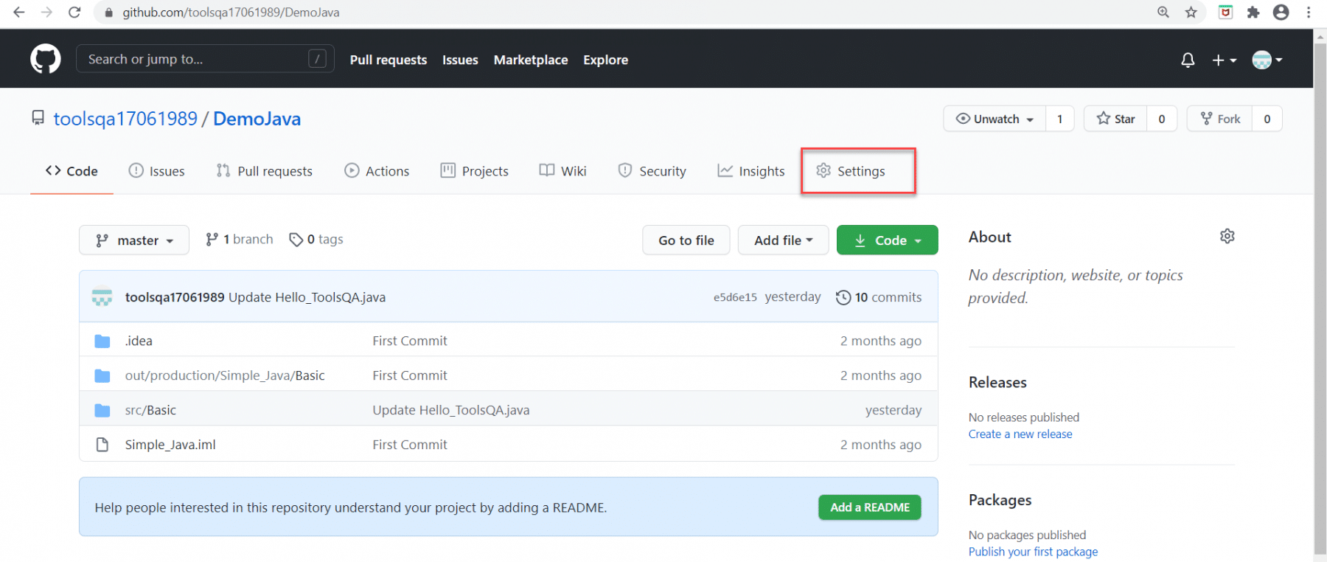Open the plus create-new menu
The image size is (1327, 562).
tap(1225, 60)
